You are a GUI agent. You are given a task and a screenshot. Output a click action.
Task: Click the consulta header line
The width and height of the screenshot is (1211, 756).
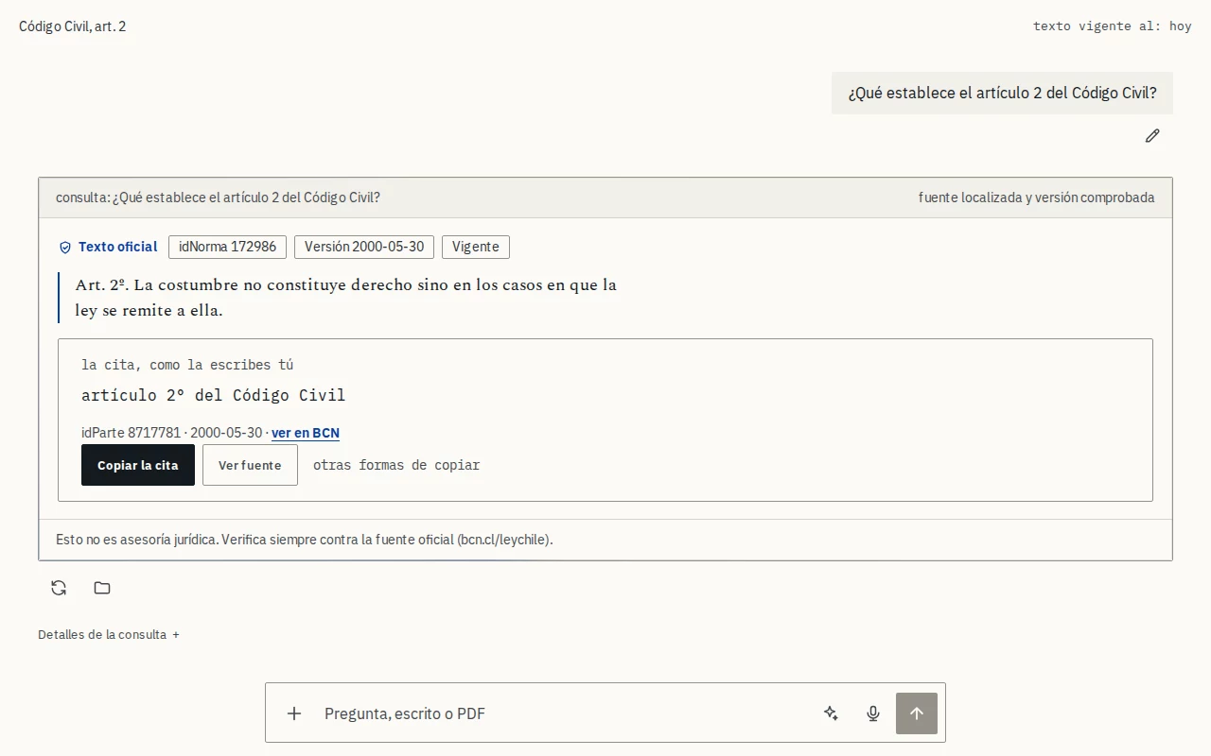pyautogui.click(x=219, y=198)
